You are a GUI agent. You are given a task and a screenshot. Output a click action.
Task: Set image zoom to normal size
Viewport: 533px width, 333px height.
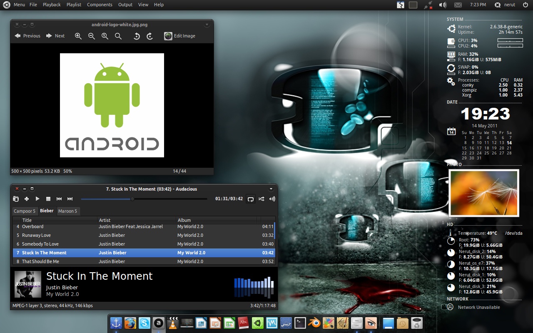tap(105, 36)
